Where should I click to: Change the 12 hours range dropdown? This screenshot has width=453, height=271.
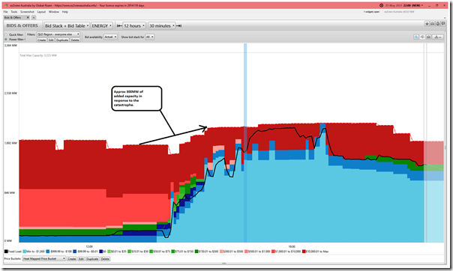[x=134, y=25]
